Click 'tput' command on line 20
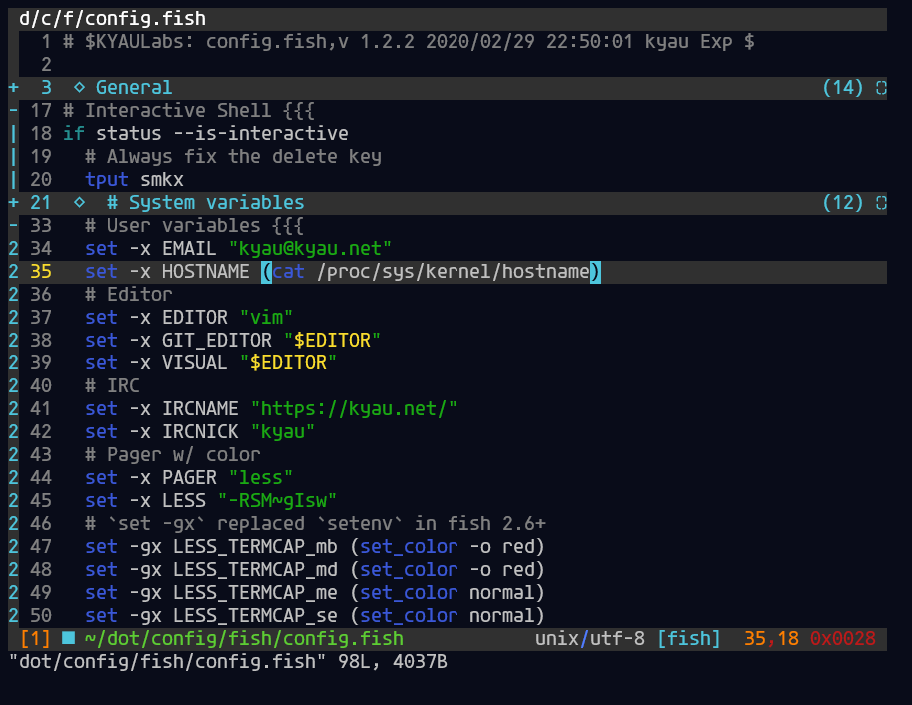 [x=107, y=179]
